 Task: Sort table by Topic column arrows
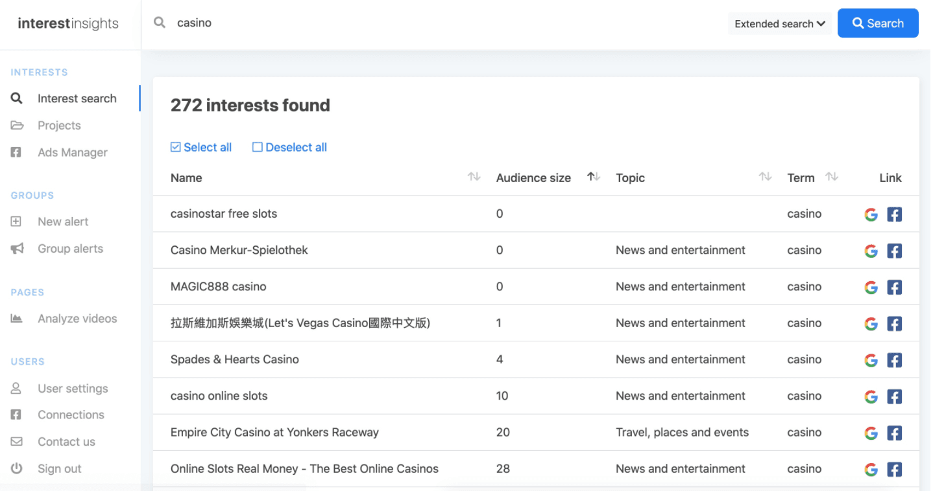click(766, 177)
